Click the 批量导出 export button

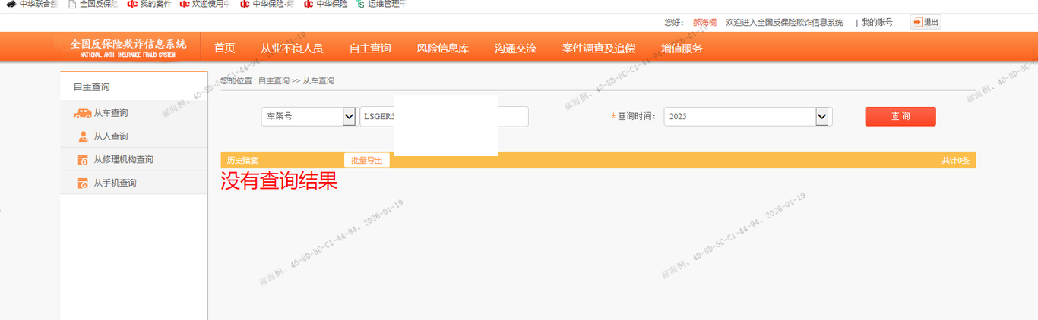366,160
